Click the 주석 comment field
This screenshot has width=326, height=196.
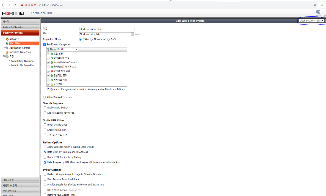click(x=107, y=34)
